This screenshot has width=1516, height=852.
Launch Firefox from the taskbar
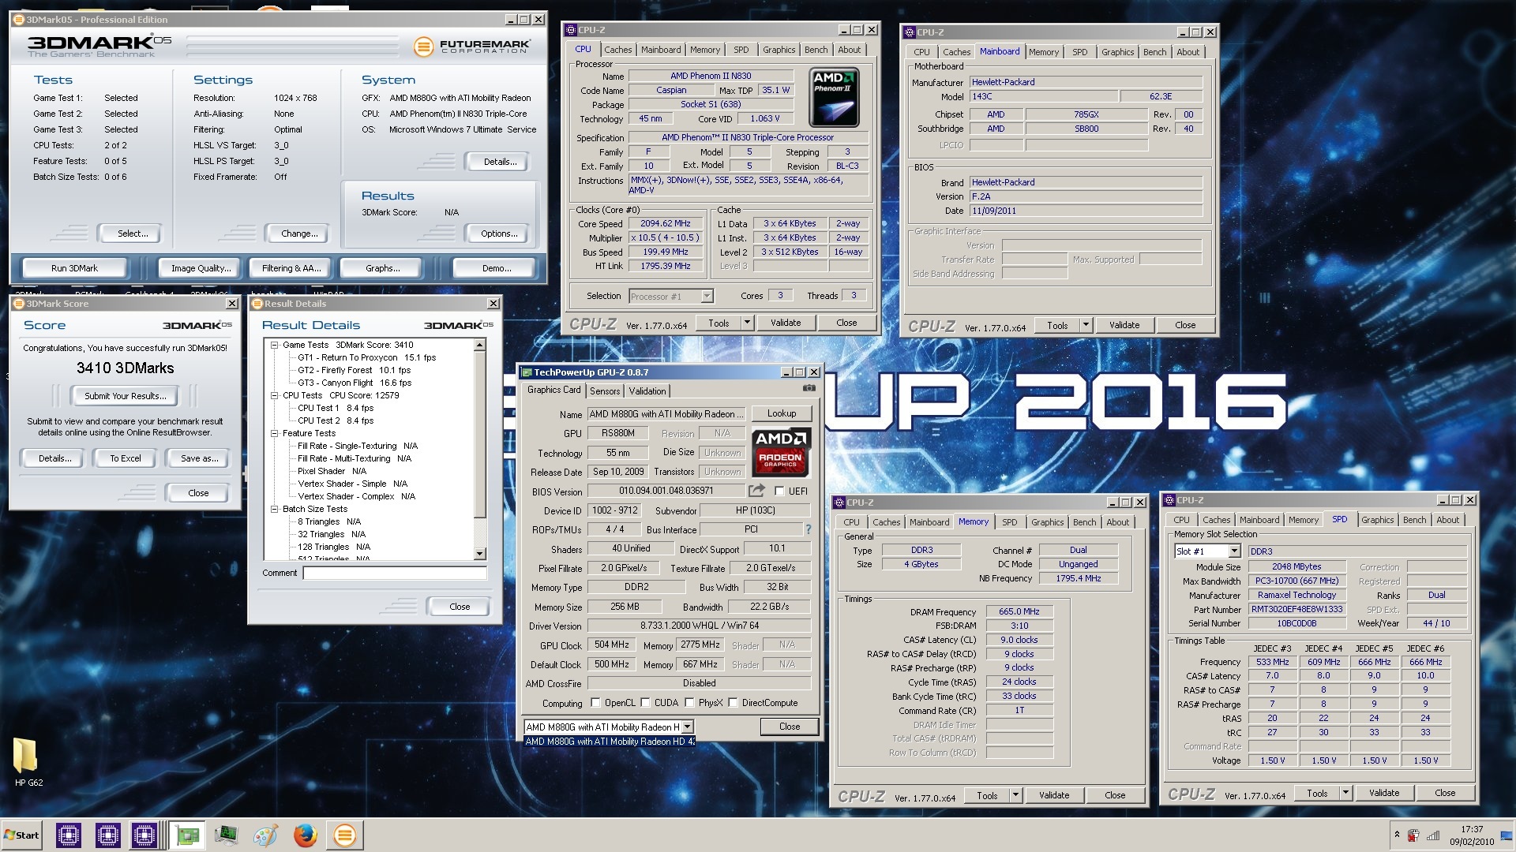pyautogui.click(x=305, y=835)
